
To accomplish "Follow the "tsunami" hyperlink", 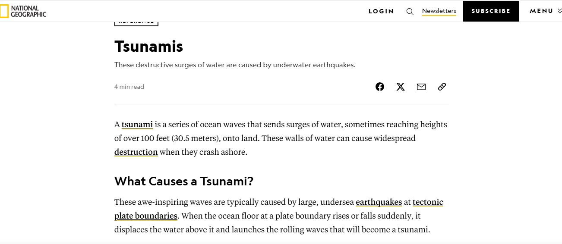I will (x=137, y=125).
